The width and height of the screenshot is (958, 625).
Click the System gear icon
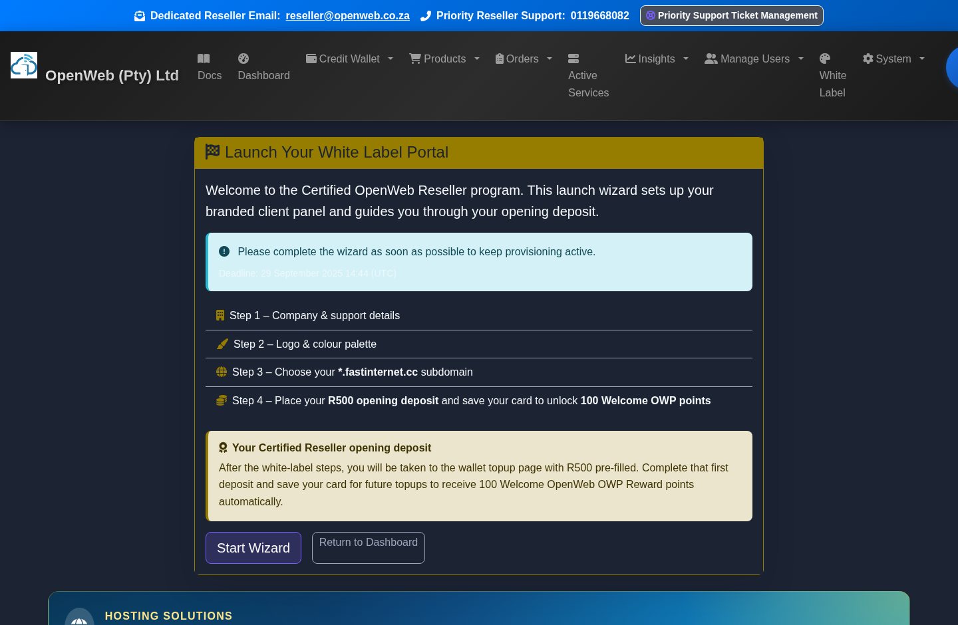[868, 59]
